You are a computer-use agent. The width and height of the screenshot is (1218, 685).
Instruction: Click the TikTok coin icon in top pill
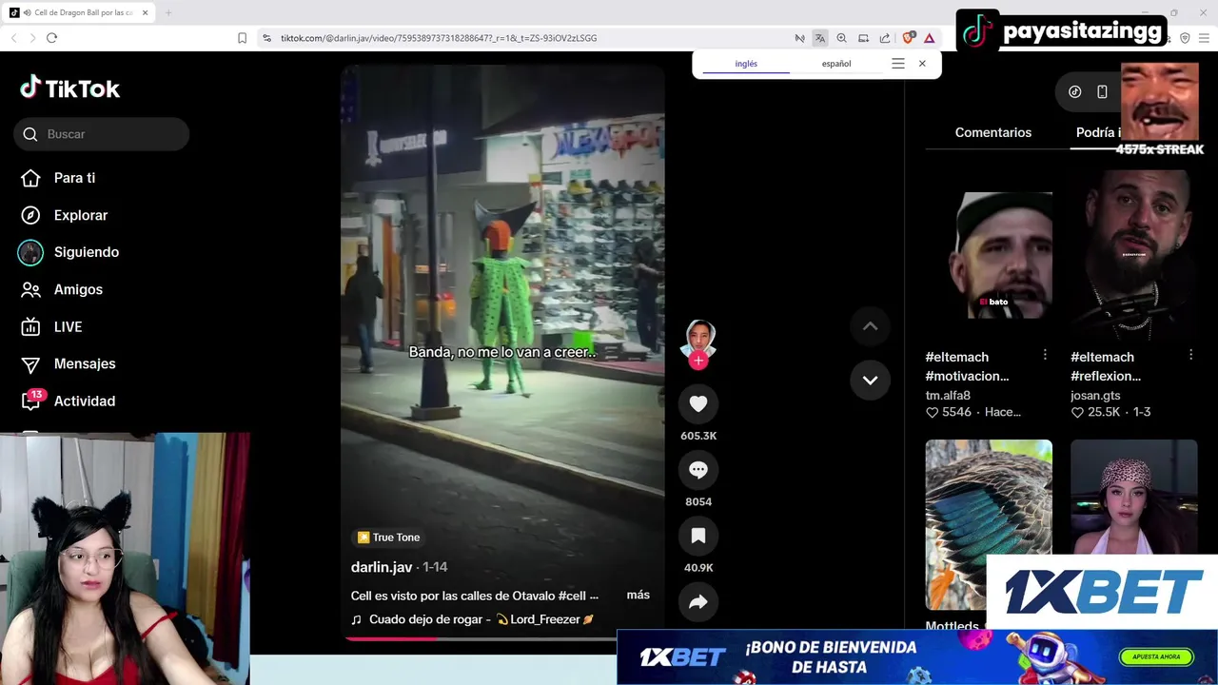tap(1075, 91)
